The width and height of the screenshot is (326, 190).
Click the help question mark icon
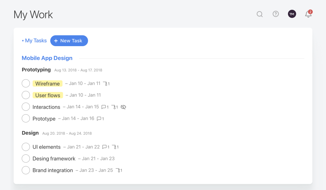click(276, 14)
